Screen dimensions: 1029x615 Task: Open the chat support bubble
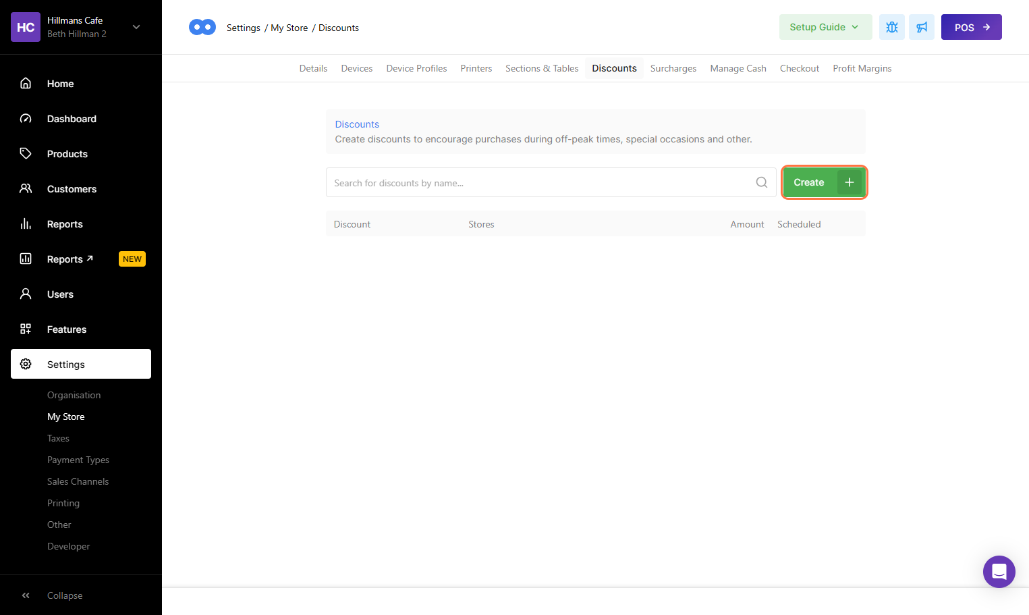tap(999, 572)
